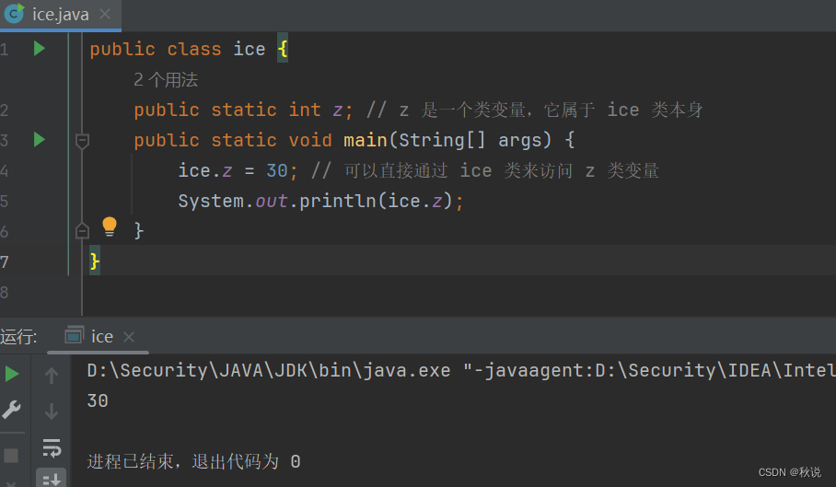Click the variable z declaration on line 2
This screenshot has width=836, height=487.
click(338, 110)
